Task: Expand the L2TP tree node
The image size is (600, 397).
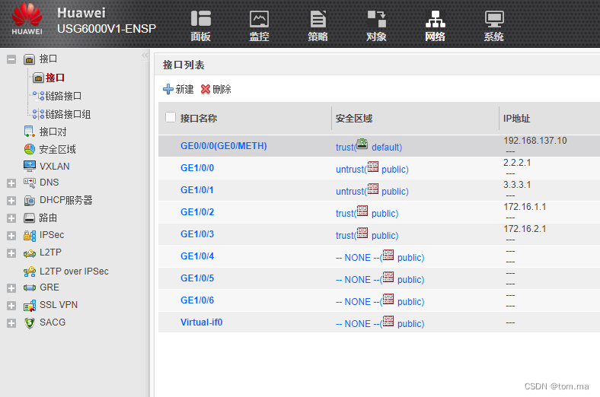Action: pos(11,253)
